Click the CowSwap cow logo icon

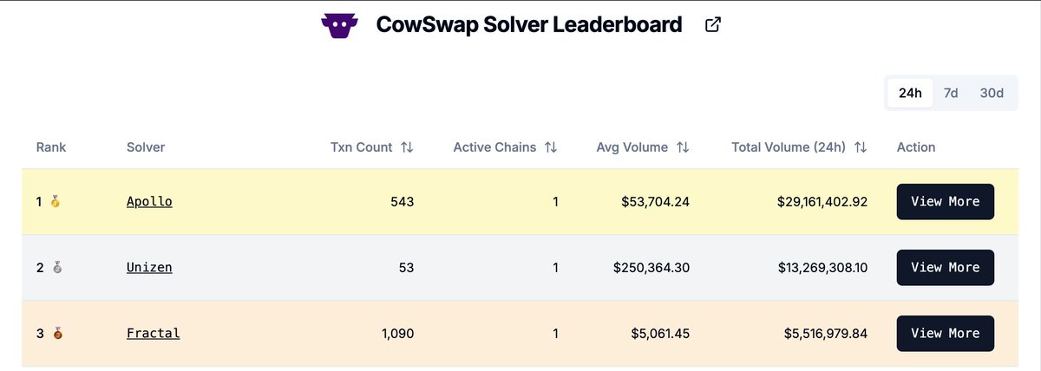coord(339,25)
